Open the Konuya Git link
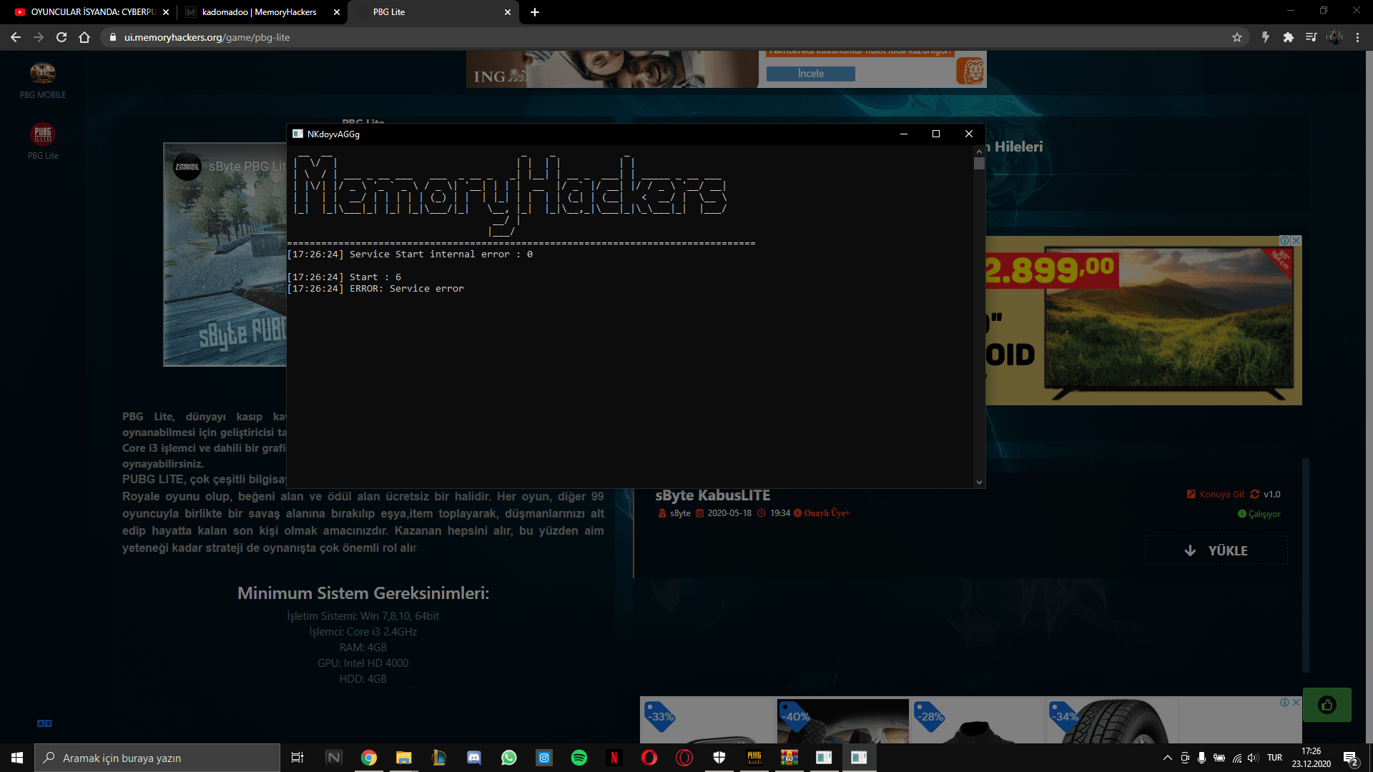This screenshot has height=772, width=1373. (x=1215, y=494)
